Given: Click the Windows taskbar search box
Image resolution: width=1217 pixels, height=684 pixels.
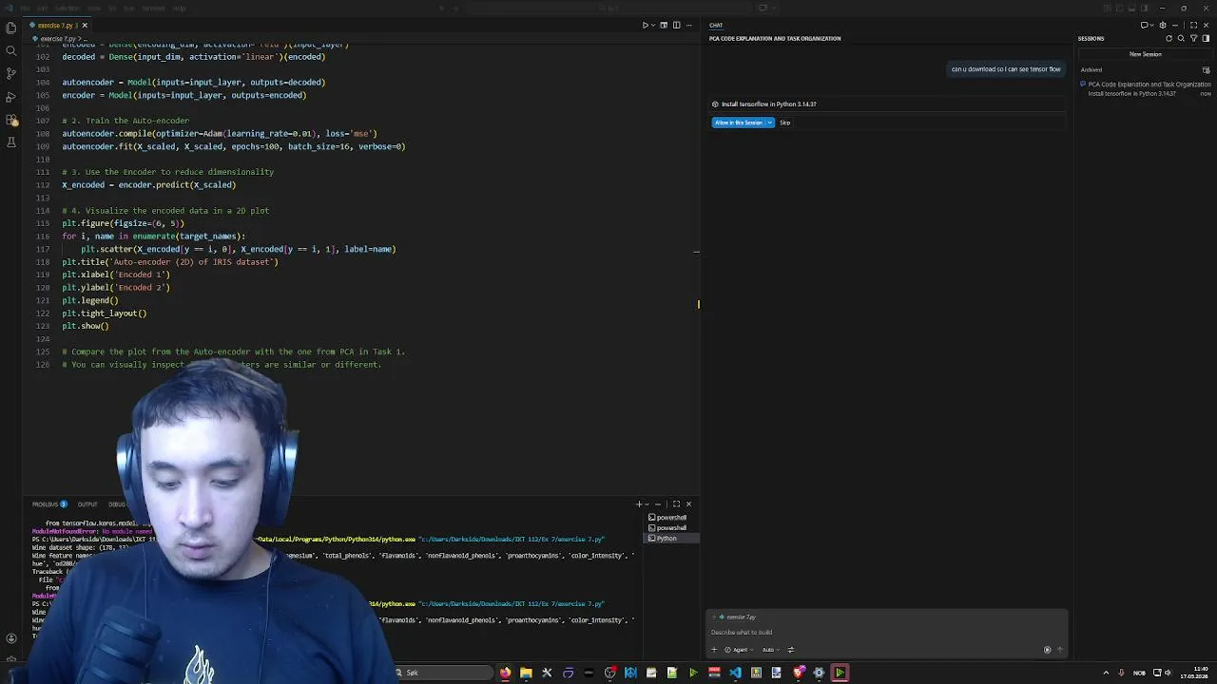Looking at the screenshot, I should coord(441,673).
